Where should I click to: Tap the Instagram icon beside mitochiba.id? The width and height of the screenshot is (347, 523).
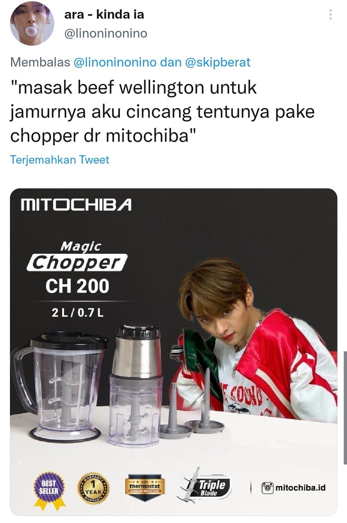tap(267, 488)
